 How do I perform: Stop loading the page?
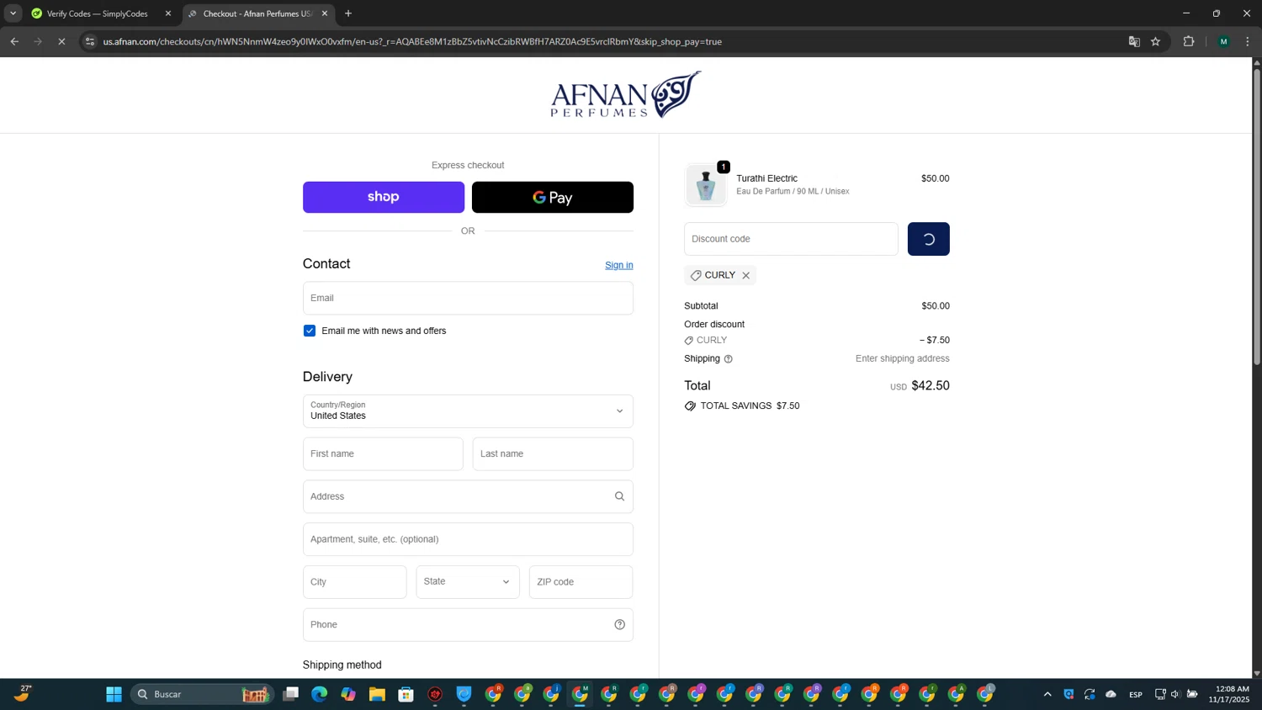pos(61,41)
